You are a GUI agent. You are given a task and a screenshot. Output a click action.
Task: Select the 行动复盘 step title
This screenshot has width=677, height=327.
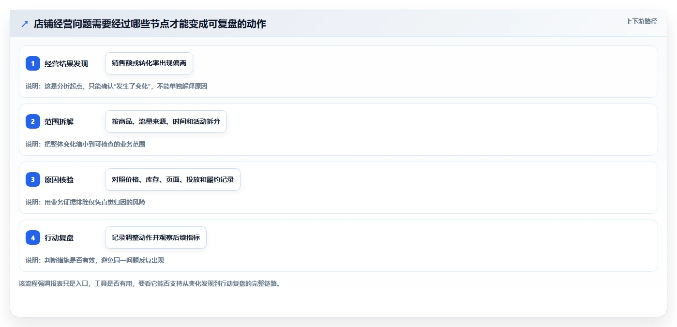(59, 238)
